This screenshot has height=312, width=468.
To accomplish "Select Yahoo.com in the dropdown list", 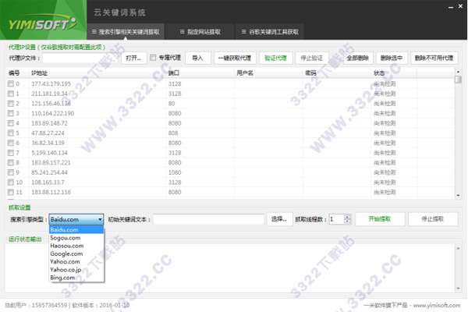I will (76, 261).
